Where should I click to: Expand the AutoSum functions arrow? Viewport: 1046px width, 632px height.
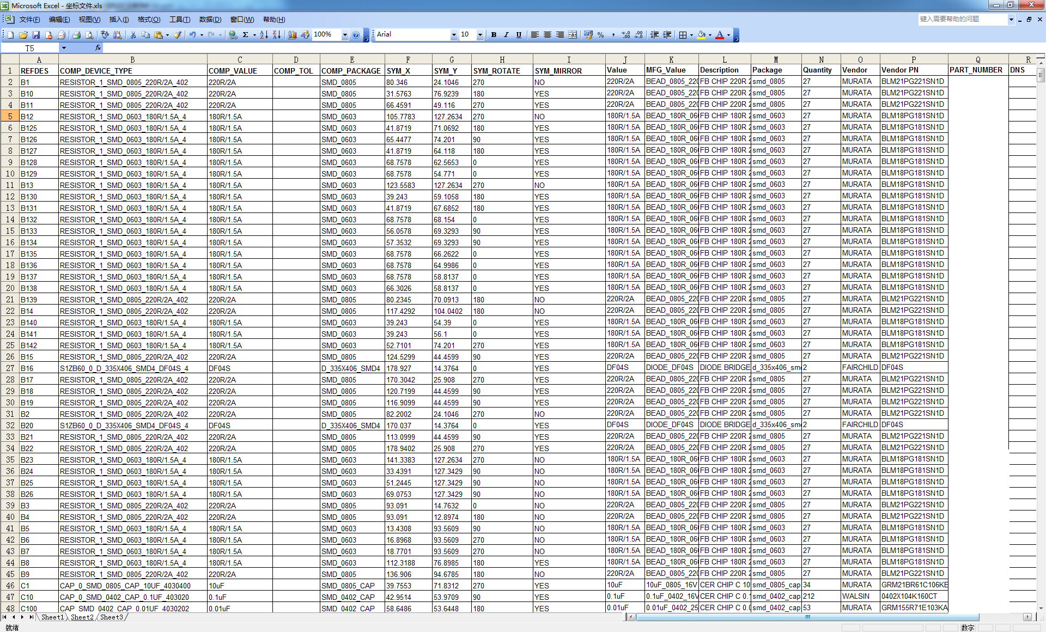tap(254, 35)
